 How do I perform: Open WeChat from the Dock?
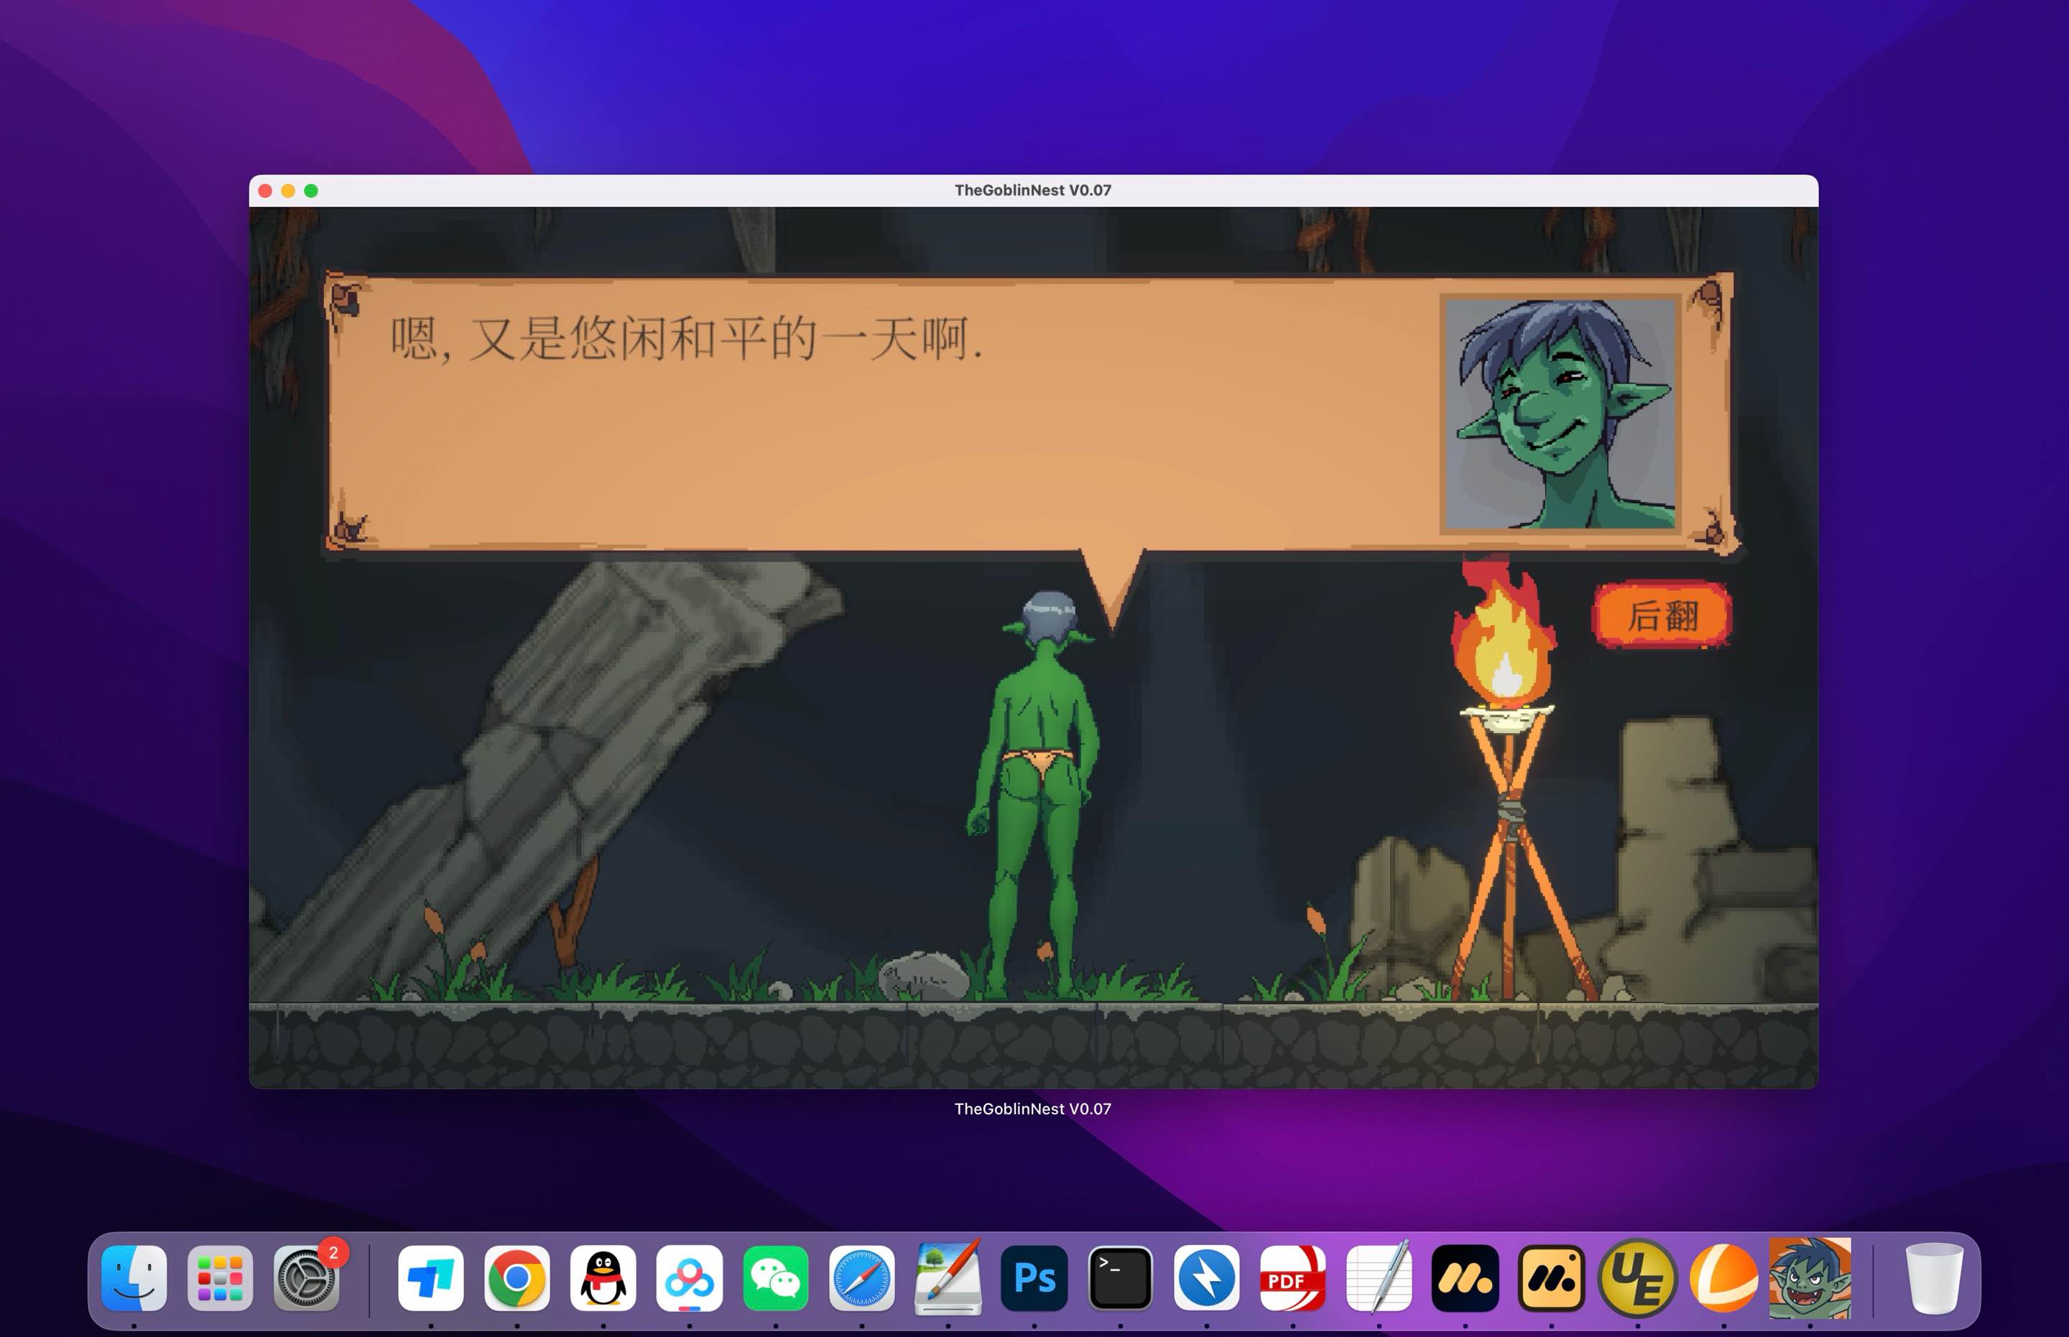776,1278
